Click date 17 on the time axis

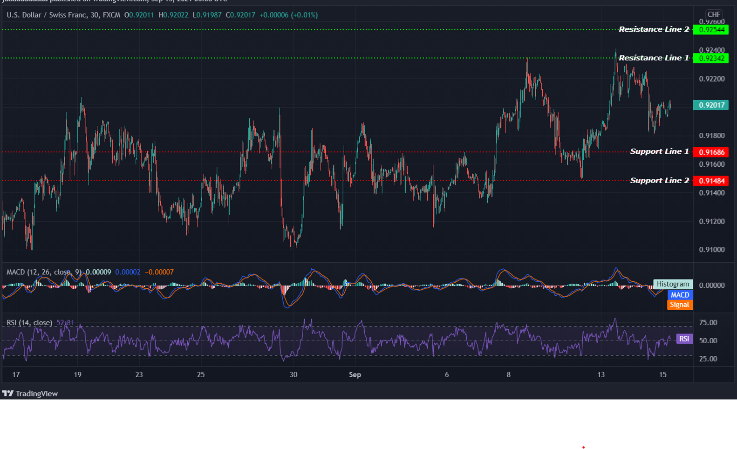pos(16,374)
